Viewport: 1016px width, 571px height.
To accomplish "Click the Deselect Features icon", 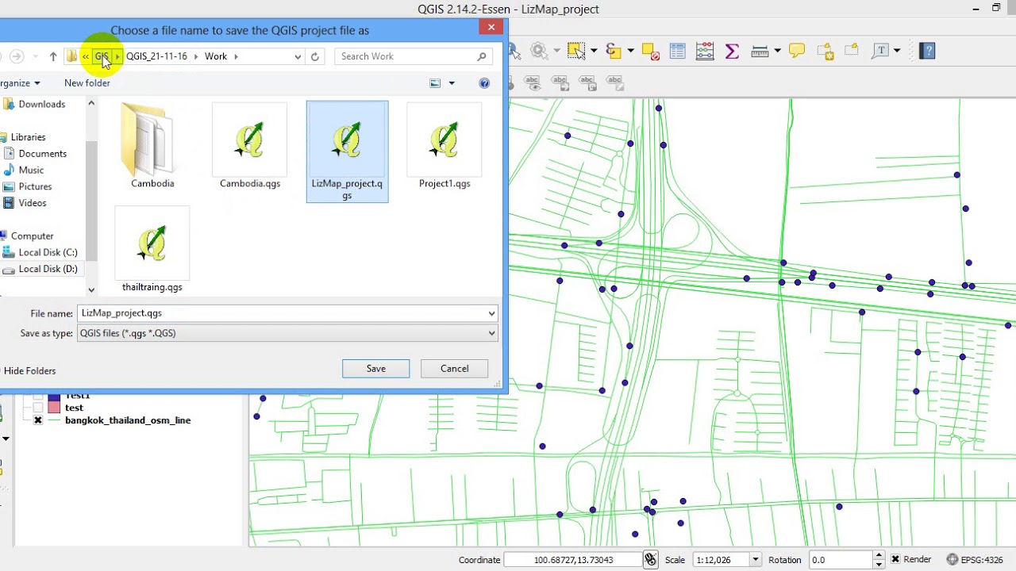I will (650, 51).
